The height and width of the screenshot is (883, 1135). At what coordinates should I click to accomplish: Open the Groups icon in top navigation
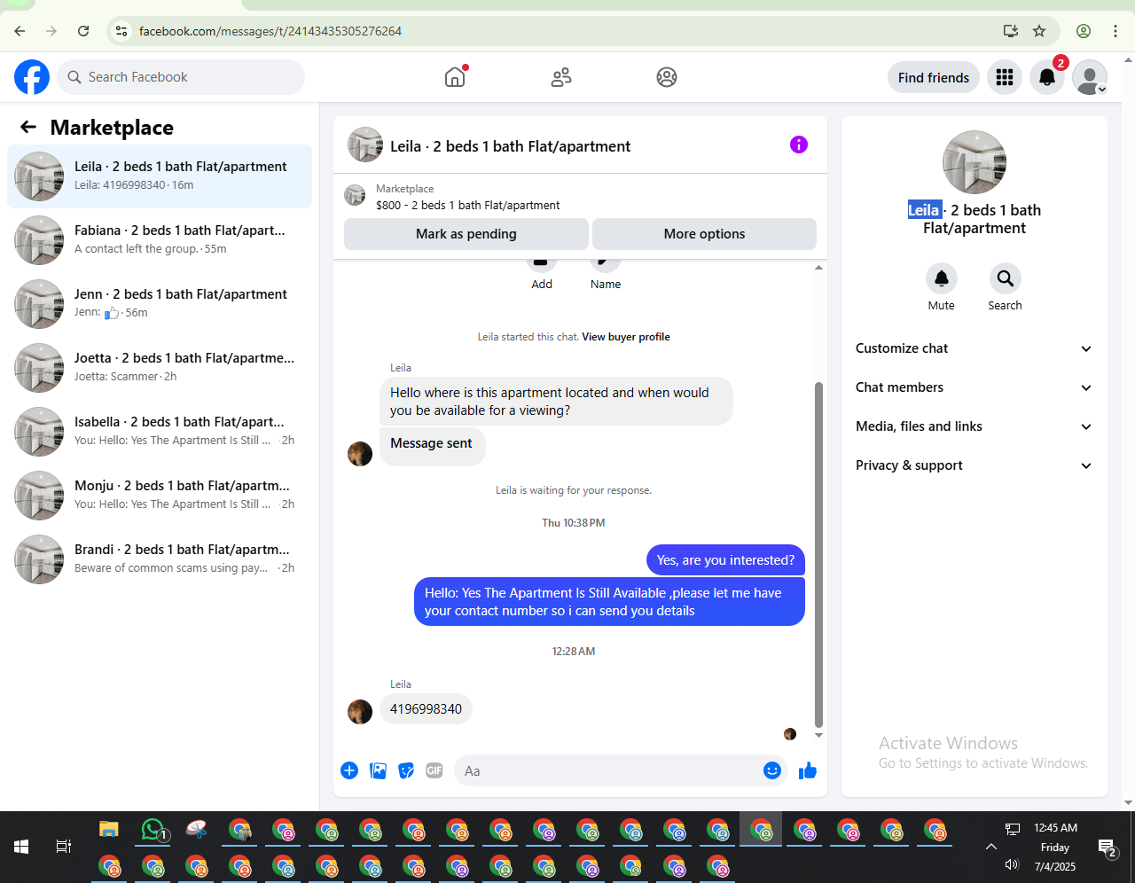667,77
